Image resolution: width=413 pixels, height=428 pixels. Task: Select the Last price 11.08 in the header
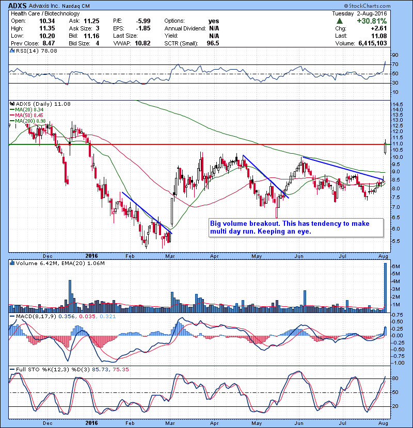[379, 36]
